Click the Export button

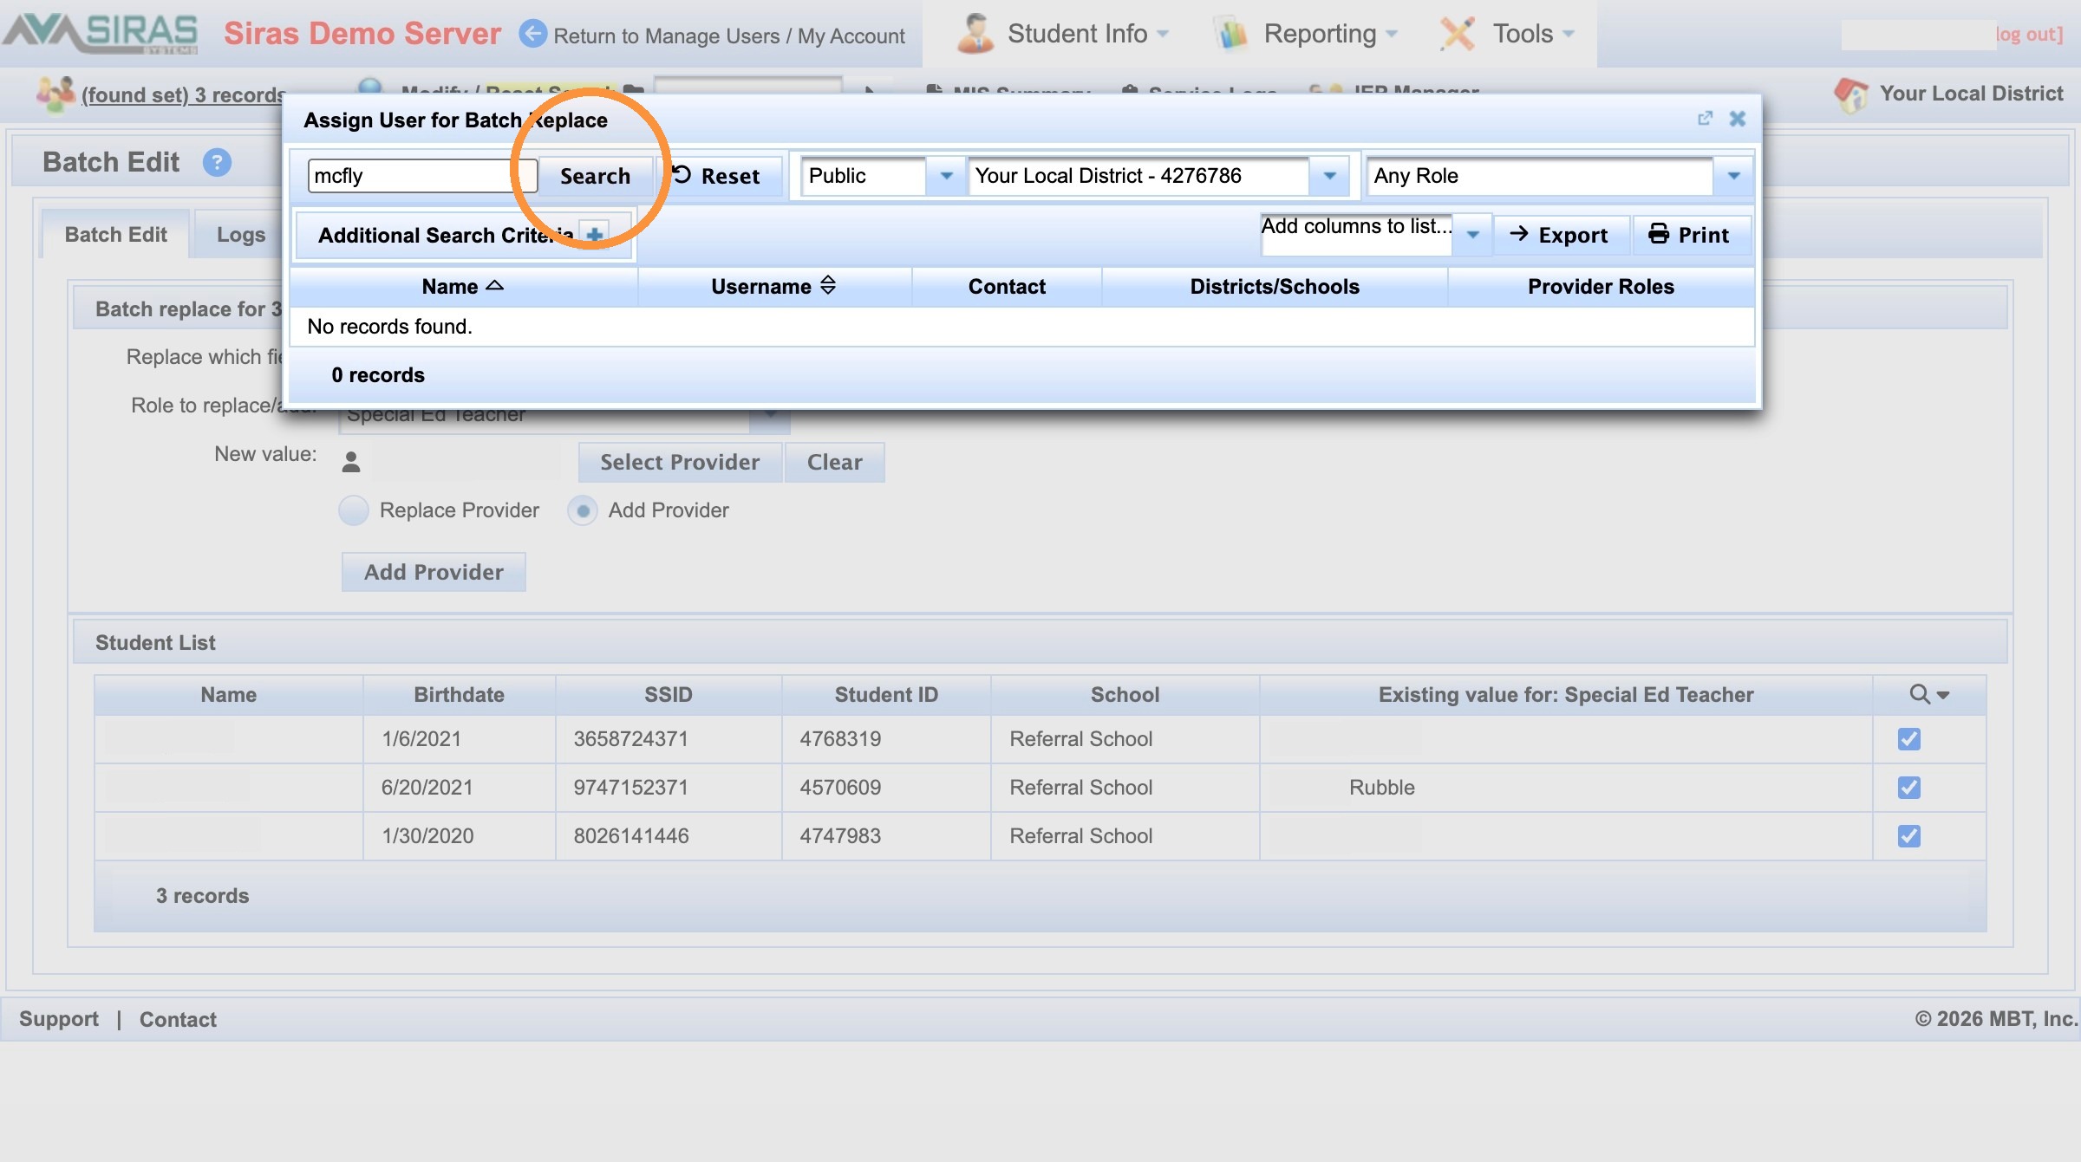click(1560, 235)
